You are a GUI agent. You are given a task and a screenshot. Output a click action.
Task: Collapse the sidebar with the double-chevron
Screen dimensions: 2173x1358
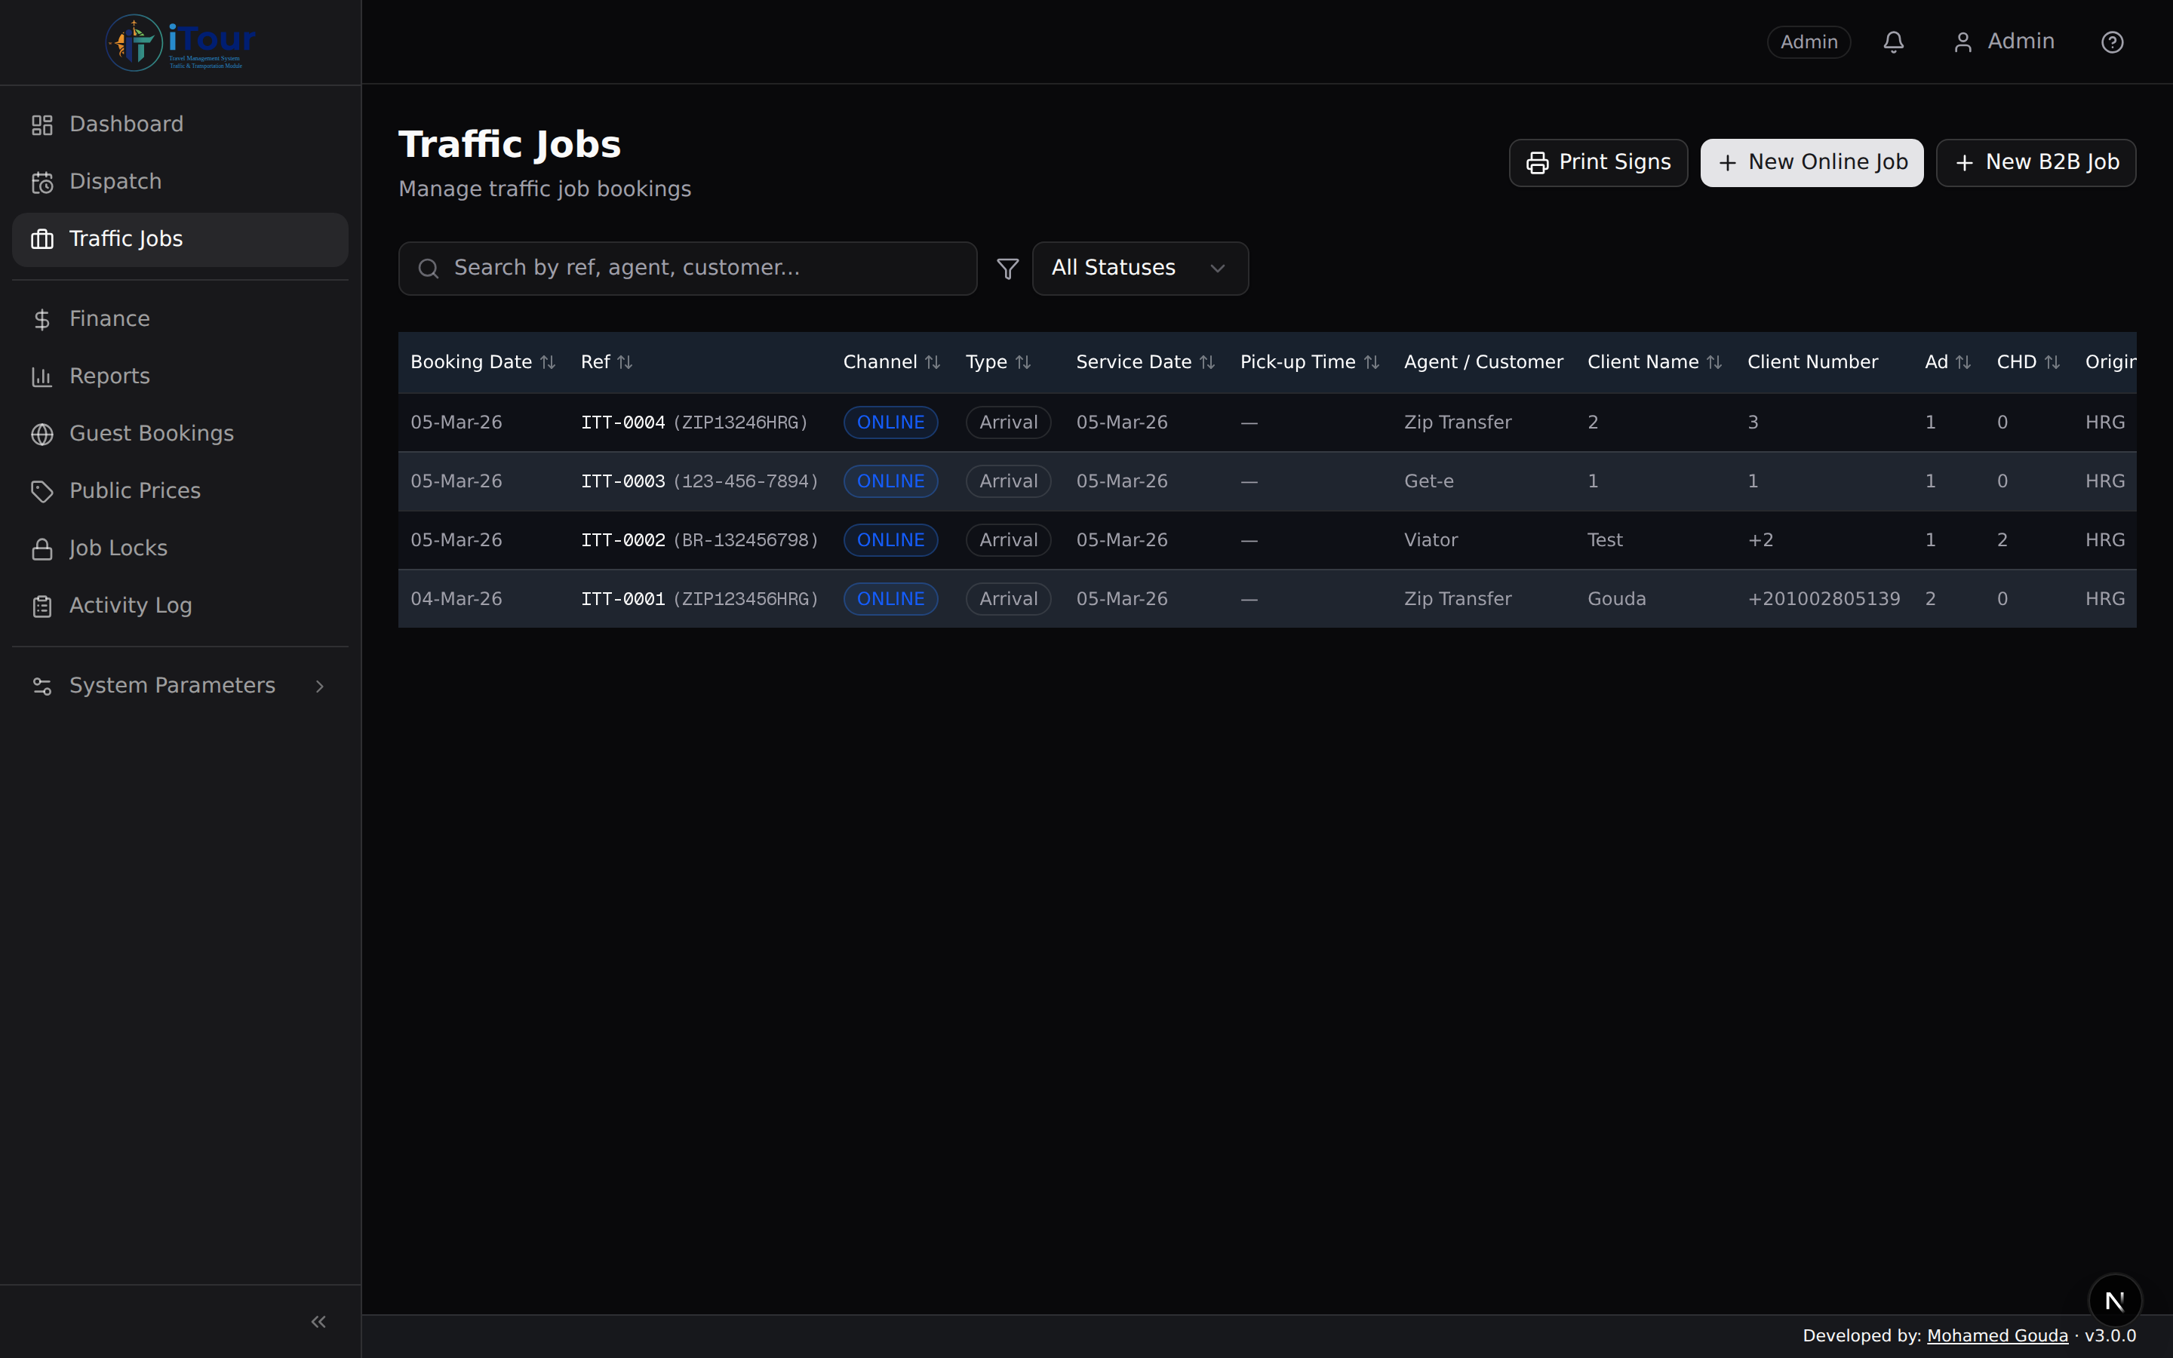(x=317, y=1321)
